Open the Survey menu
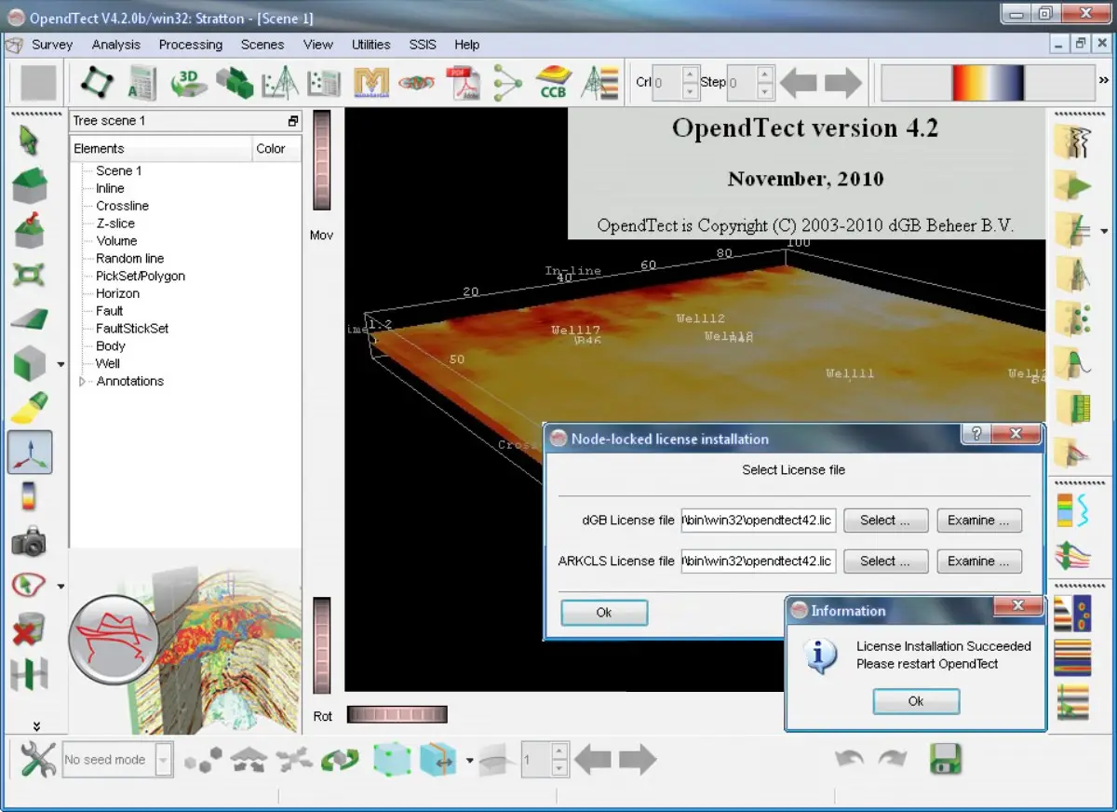Image resolution: width=1117 pixels, height=812 pixels. pyautogui.click(x=52, y=45)
